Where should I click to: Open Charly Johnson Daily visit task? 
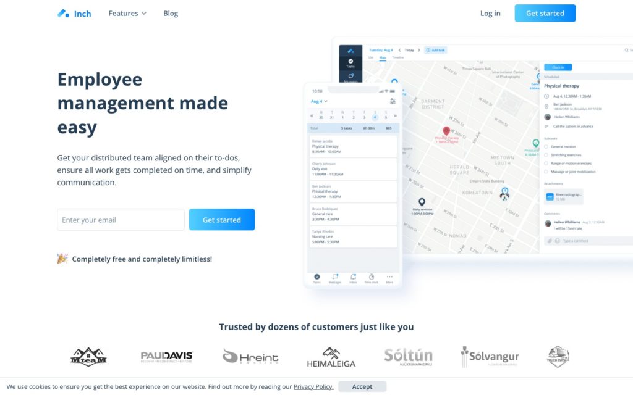353,169
